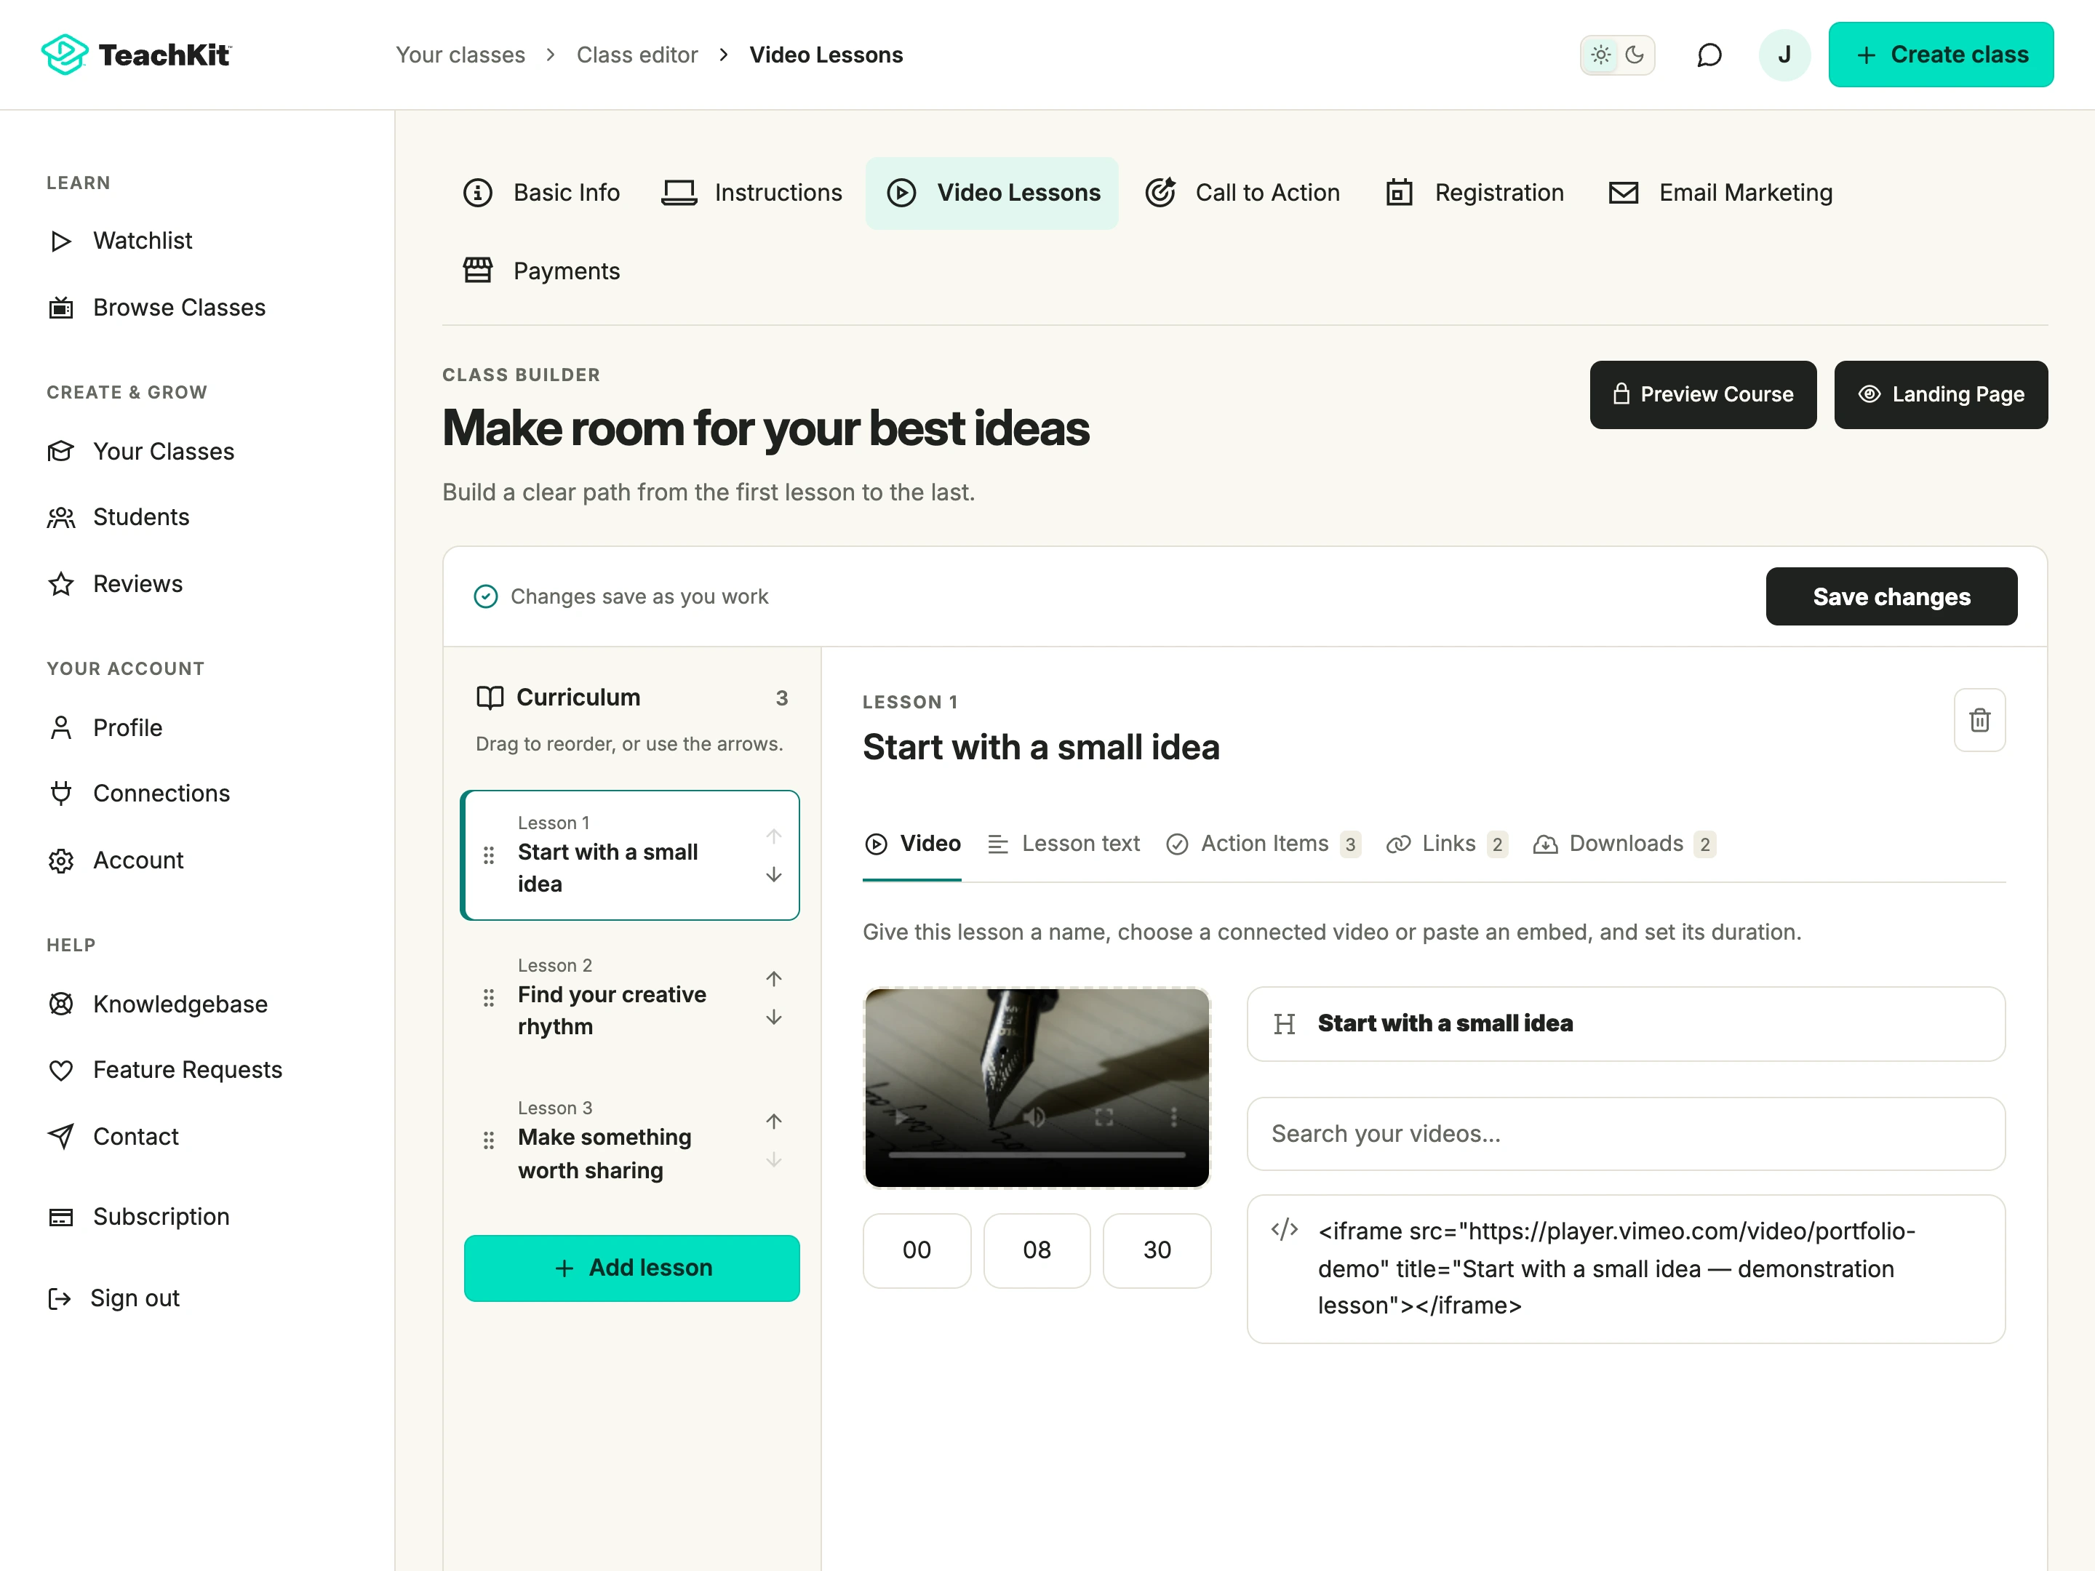This screenshot has height=1571, width=2095.
Task: Go to Students page
Action: pos(119,517)
